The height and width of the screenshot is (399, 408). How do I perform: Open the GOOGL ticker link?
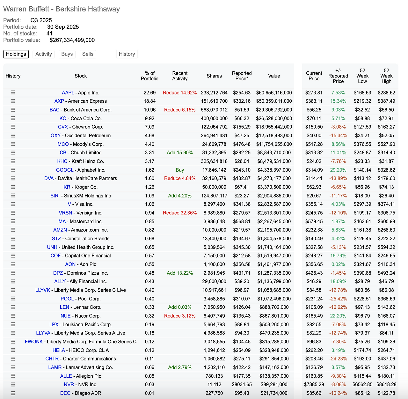(x=65, y=170)
